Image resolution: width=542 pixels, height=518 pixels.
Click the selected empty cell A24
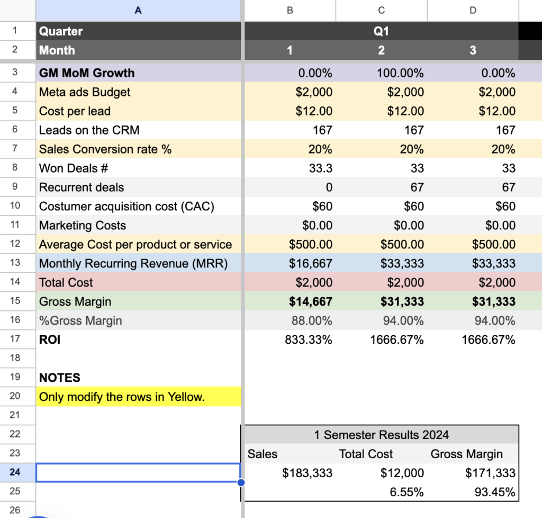point(138,472)
